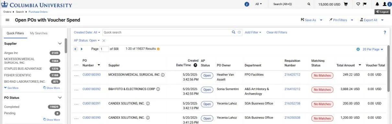Click Save As button

[308, 20]
